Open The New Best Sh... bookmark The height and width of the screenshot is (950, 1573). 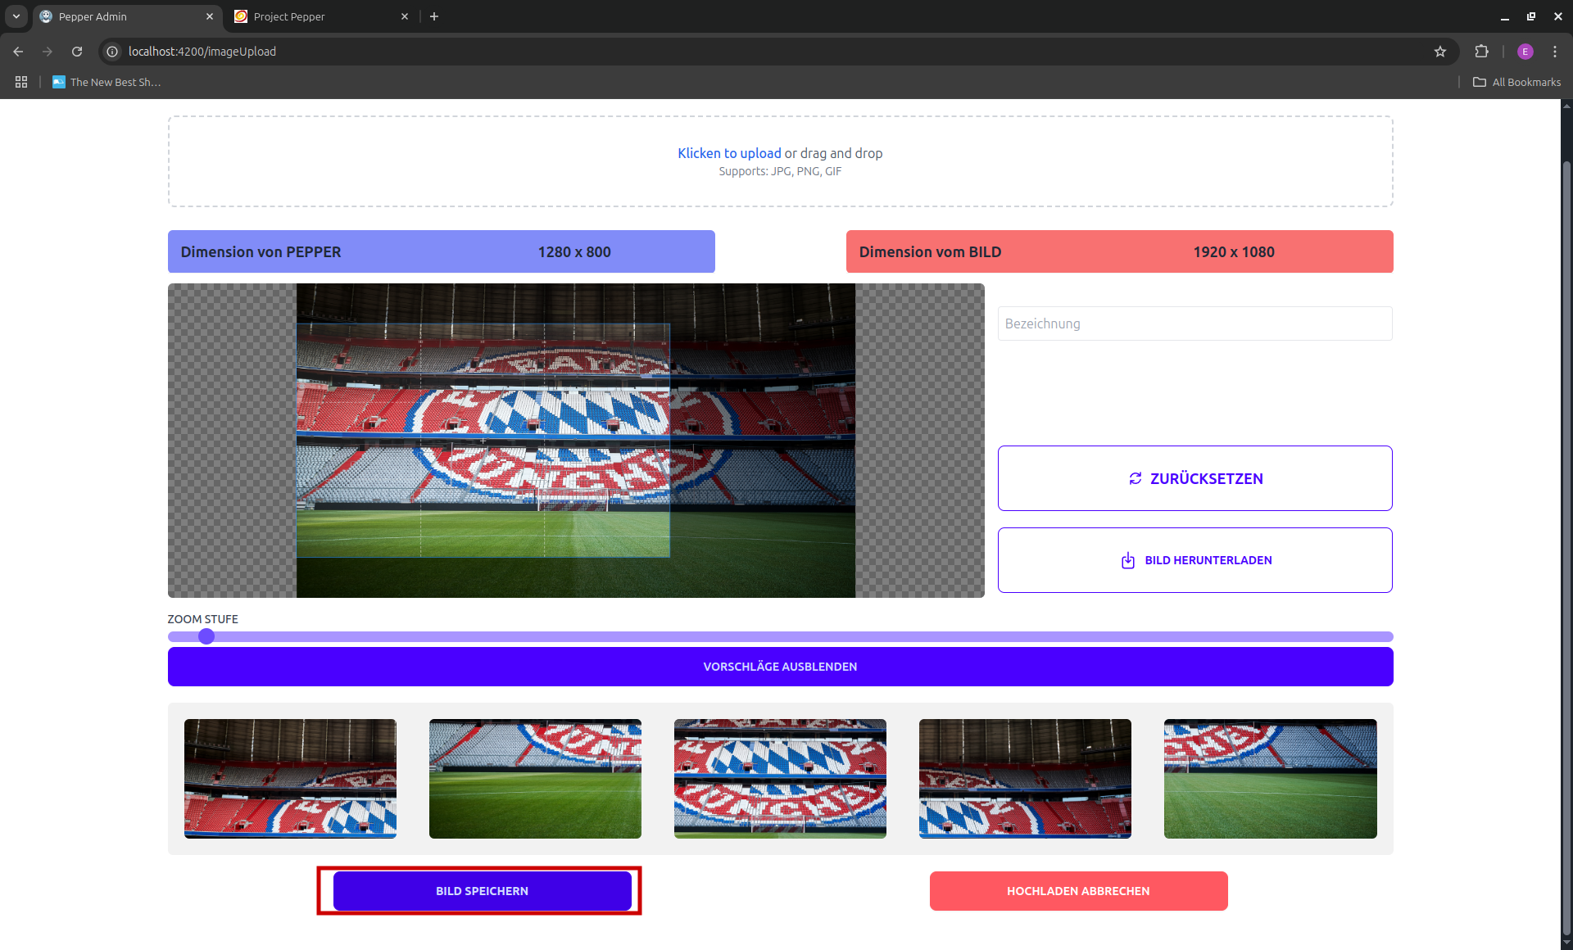coord(107,82)
